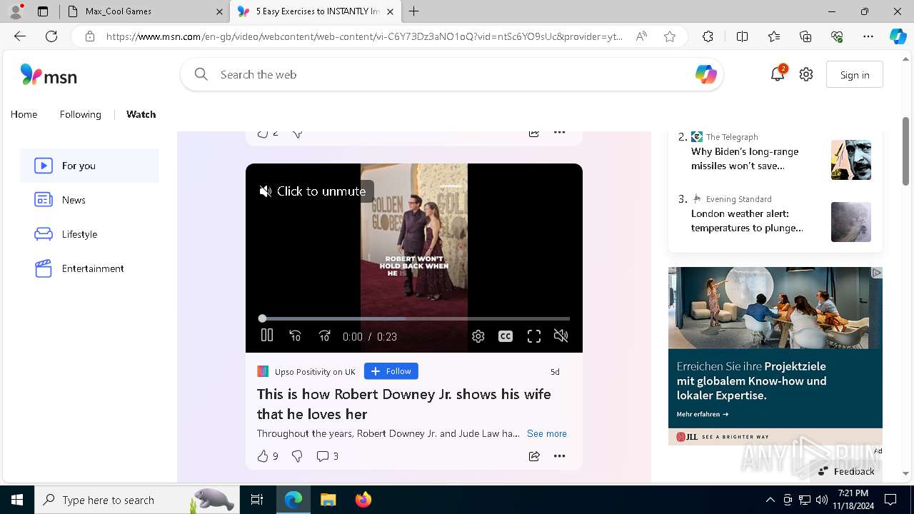Click the 'Click to unmute' overlay
This screenshot has height=514, width=914.
[313, 191]
